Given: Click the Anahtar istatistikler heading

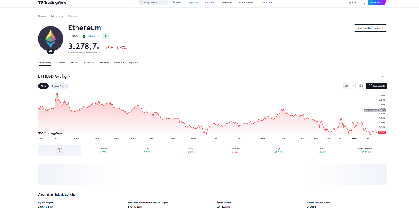Looking at the screenshot, I should pos(58,194).
